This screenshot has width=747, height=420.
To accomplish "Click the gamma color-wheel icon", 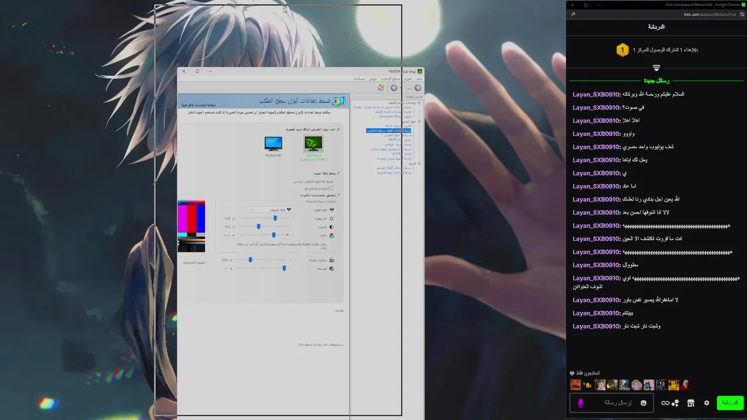I will (x=331, y=236).
